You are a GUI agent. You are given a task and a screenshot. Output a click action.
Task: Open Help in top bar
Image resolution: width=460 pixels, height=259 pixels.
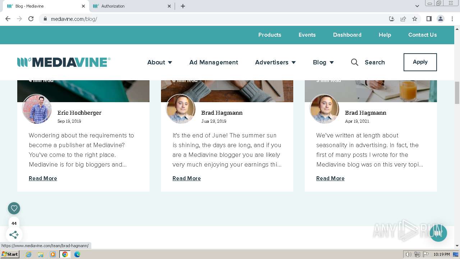(x=385, y=35)
